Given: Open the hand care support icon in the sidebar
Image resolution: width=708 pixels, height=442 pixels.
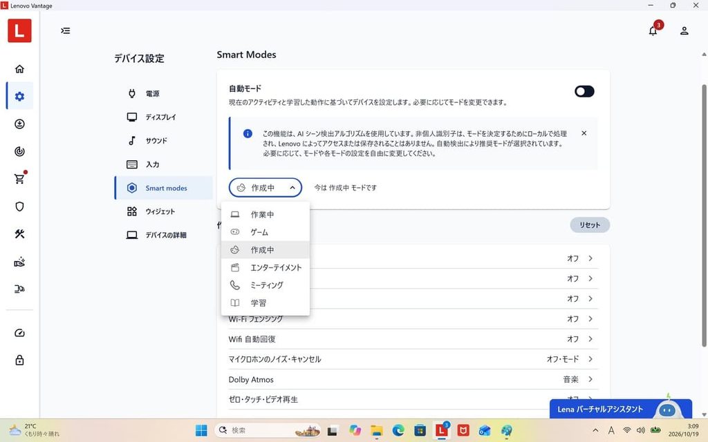Looking at the screenshot, I should 19,262.
